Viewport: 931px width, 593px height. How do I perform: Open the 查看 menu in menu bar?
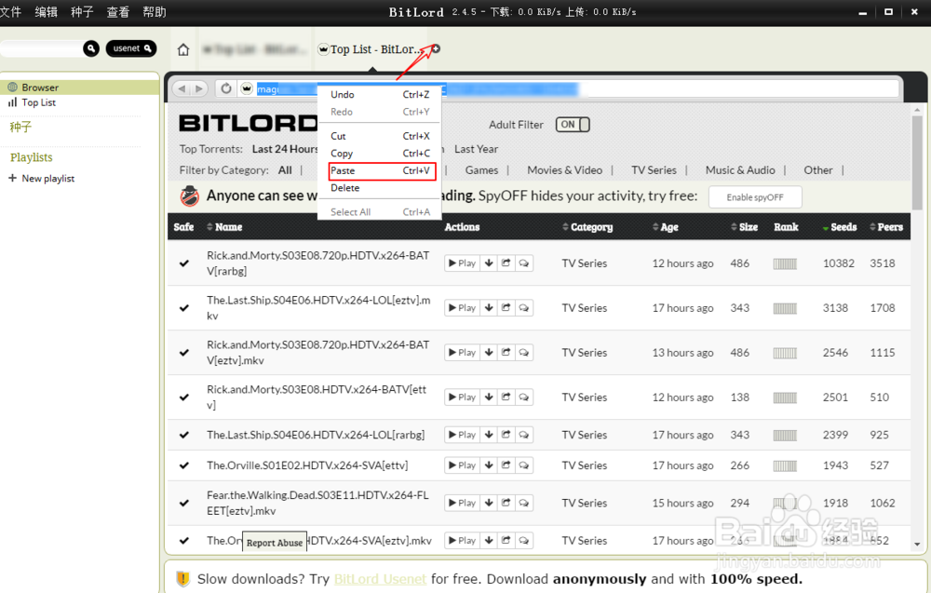[118, 12]
